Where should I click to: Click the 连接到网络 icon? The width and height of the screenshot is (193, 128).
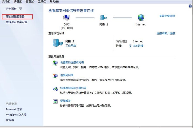[55, 76]
